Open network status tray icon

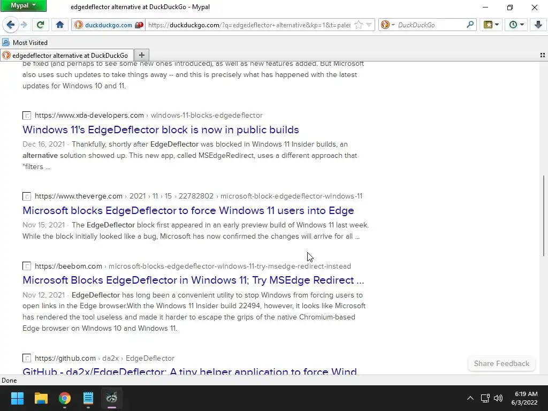point(485,398)
